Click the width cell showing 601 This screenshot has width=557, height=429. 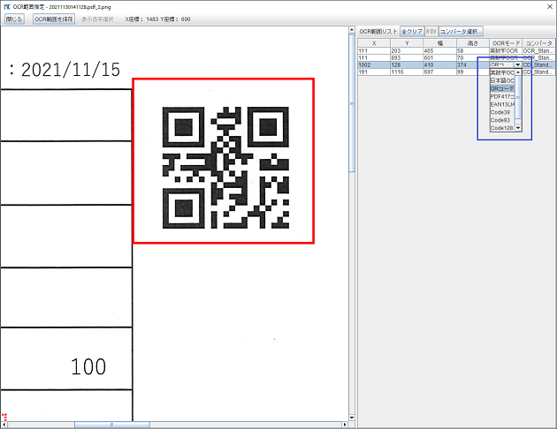(440, 57)
